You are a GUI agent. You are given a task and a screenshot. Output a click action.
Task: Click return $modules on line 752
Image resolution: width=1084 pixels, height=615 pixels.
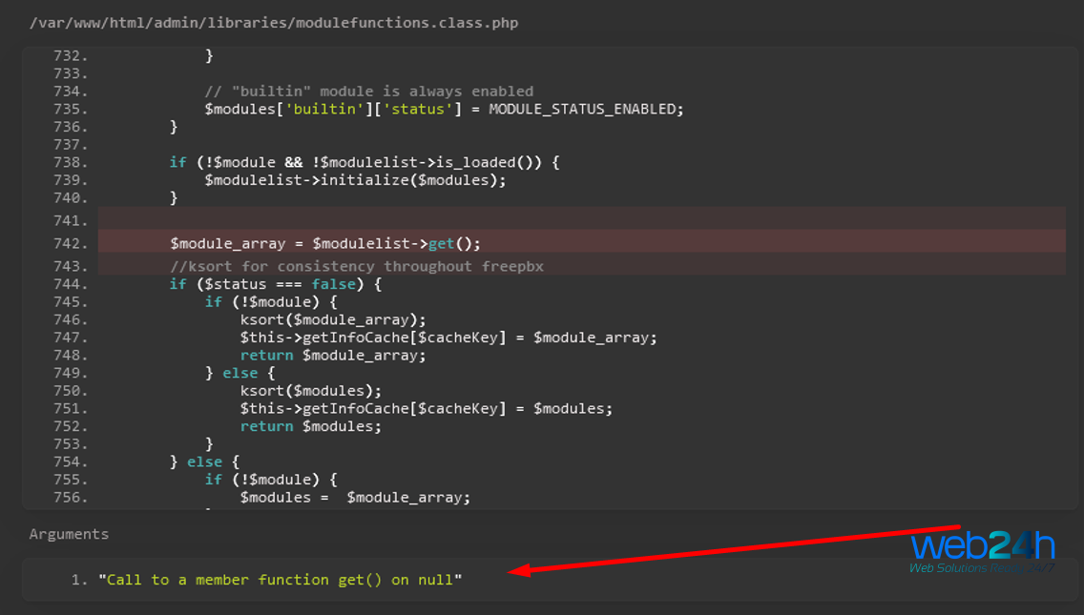coord(311,426)
